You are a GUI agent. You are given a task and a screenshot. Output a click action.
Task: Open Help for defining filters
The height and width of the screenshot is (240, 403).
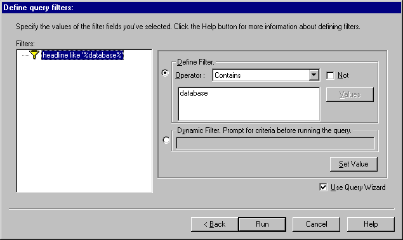pos(371,224)
